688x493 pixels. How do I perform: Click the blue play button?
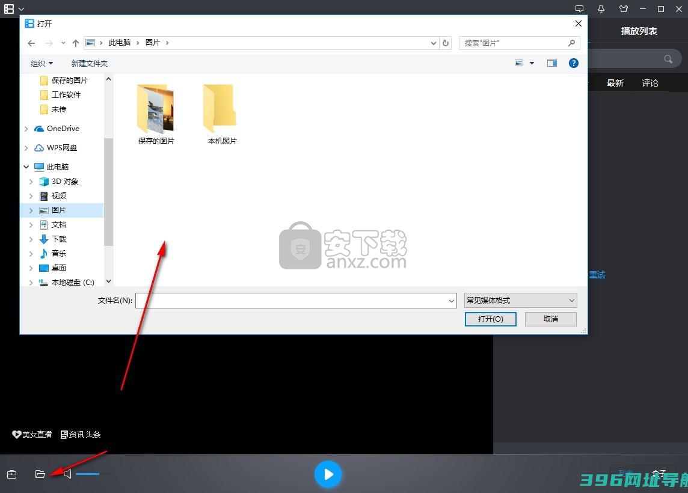328,474
